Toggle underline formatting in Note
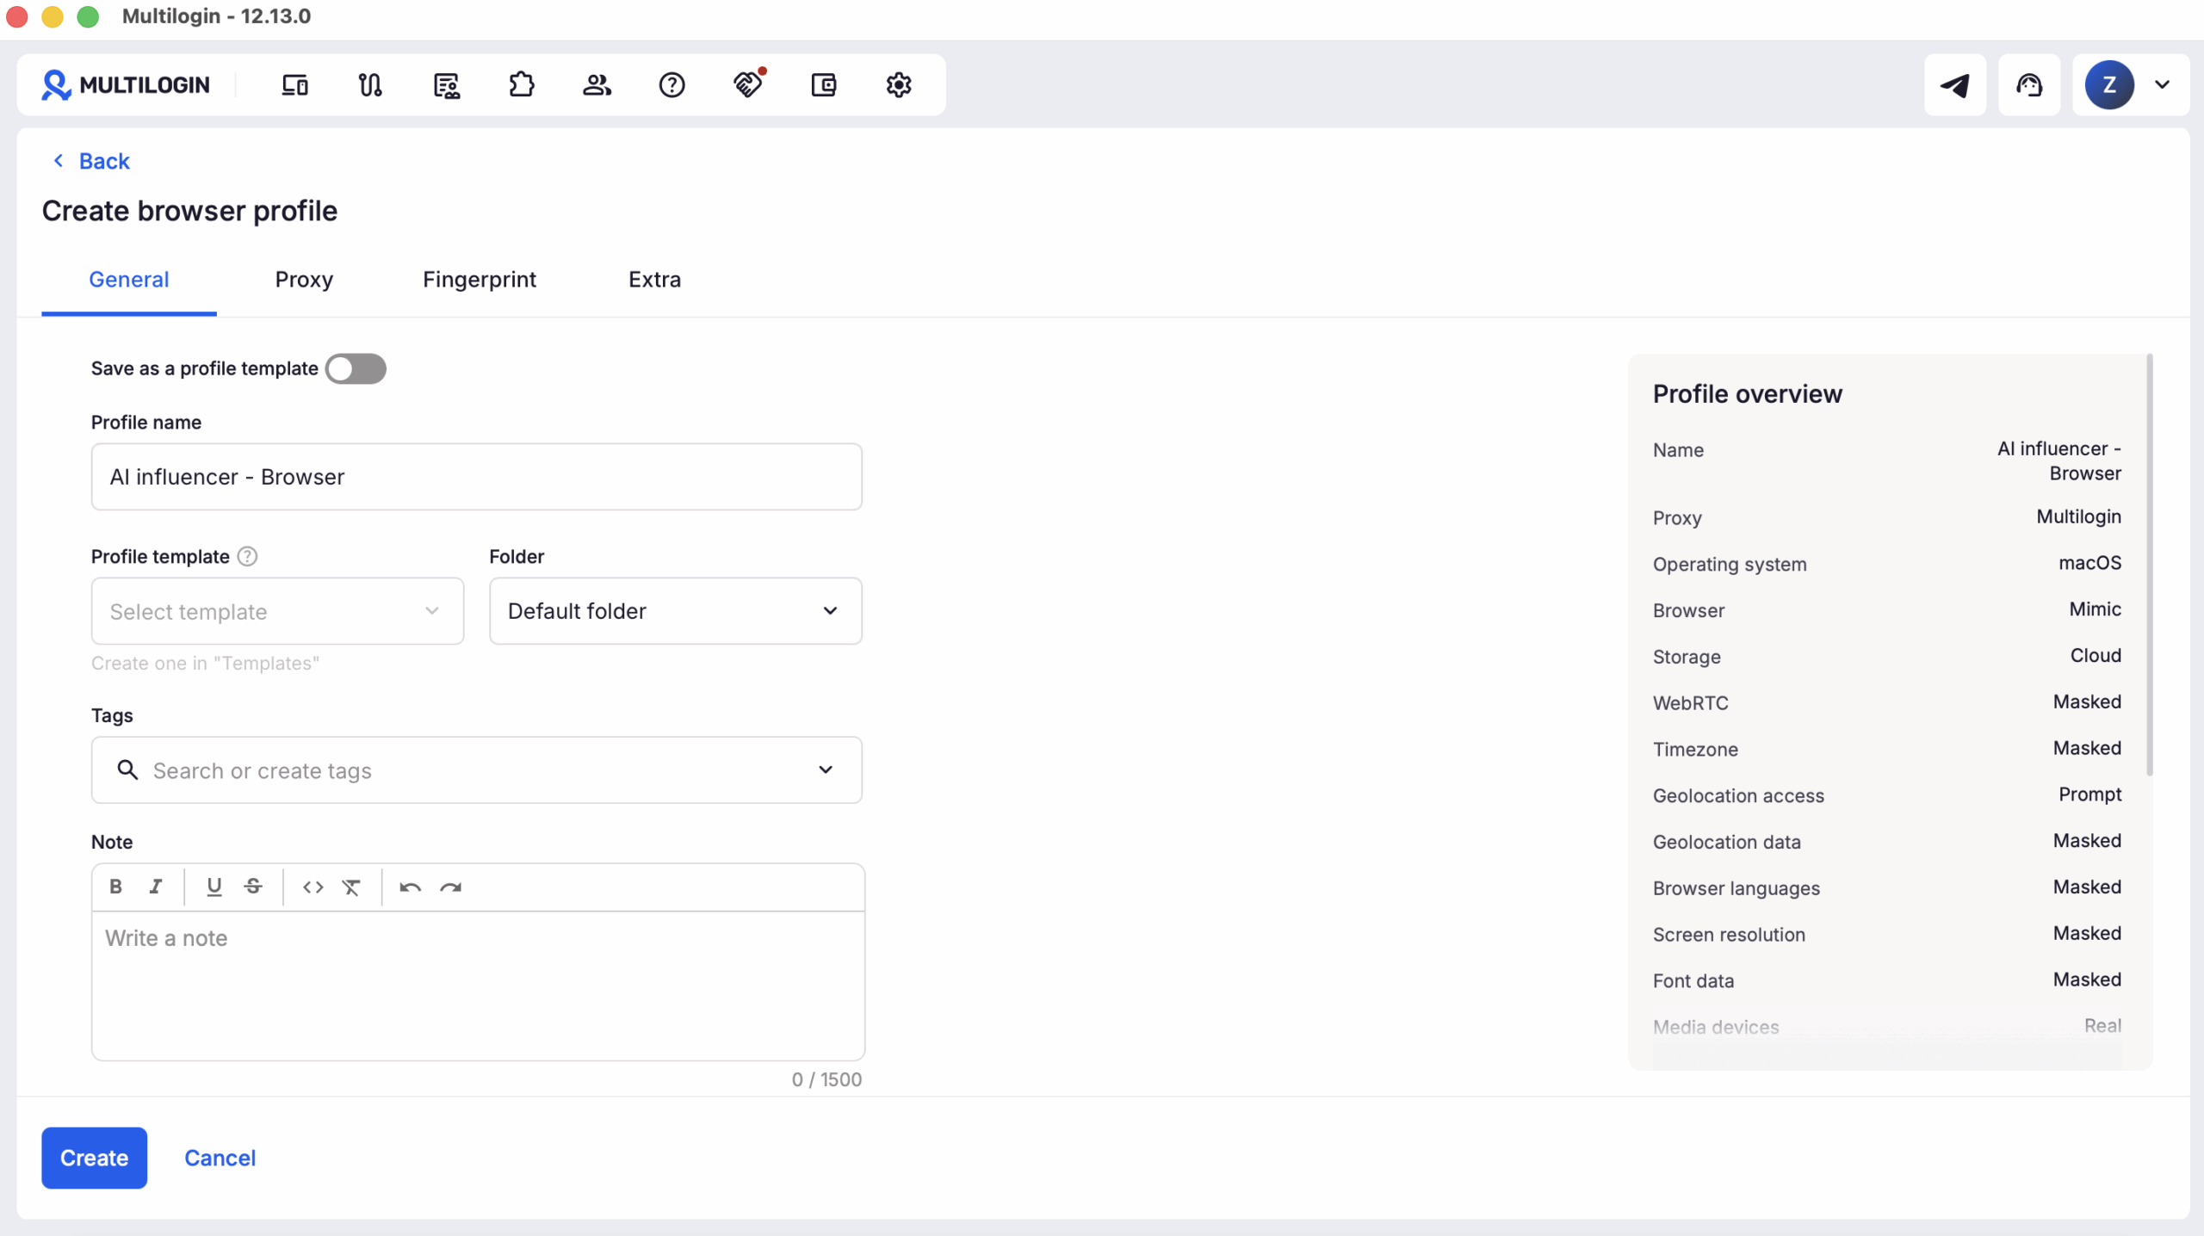This screenshot has width=2204, height=1236. click(214, 887)
